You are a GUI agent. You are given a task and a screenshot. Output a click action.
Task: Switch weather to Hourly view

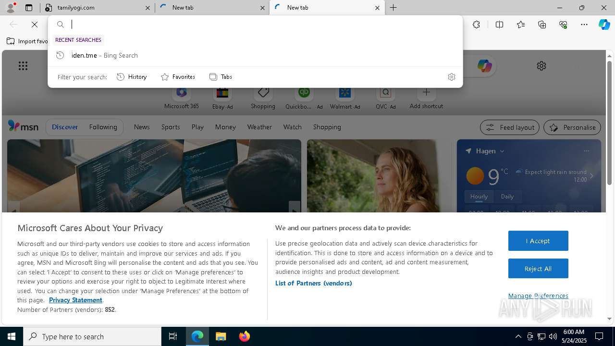(x=479, y=197)
